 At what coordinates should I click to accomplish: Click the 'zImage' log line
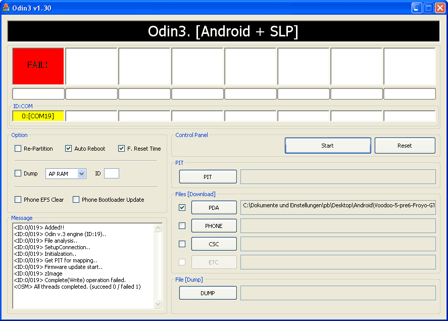pos(38,273)
